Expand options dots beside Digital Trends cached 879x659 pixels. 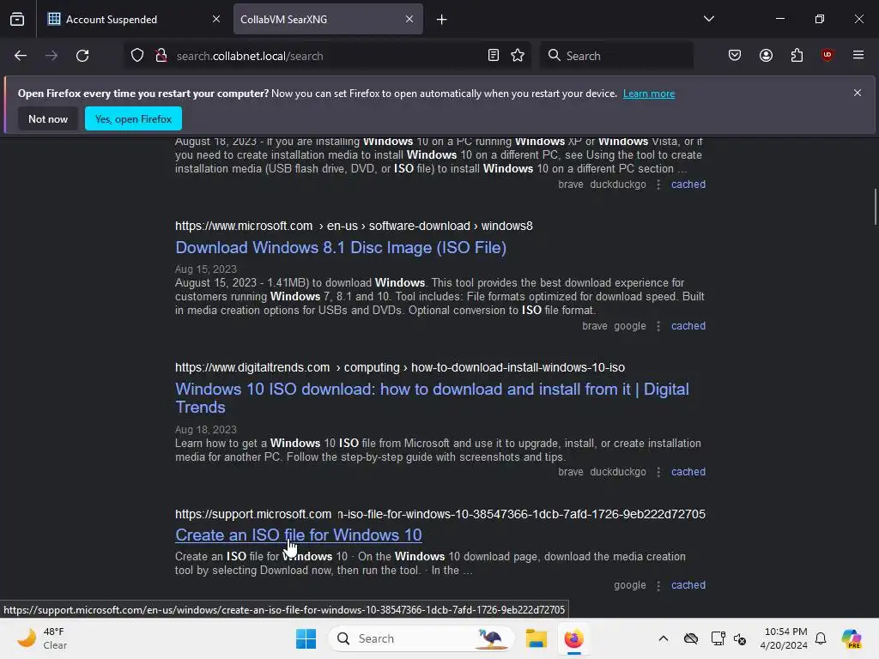click(658, 472)
